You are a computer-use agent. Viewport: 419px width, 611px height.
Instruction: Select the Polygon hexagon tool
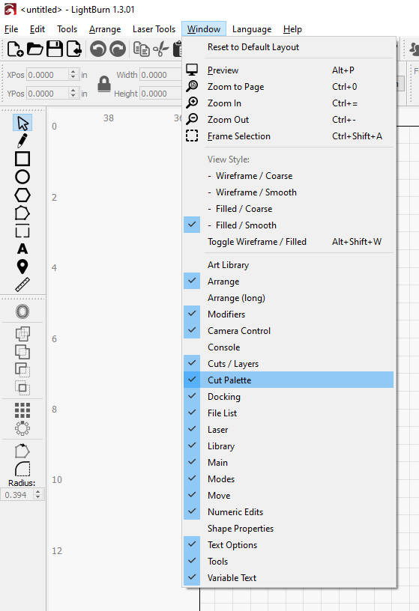point(22,195)
